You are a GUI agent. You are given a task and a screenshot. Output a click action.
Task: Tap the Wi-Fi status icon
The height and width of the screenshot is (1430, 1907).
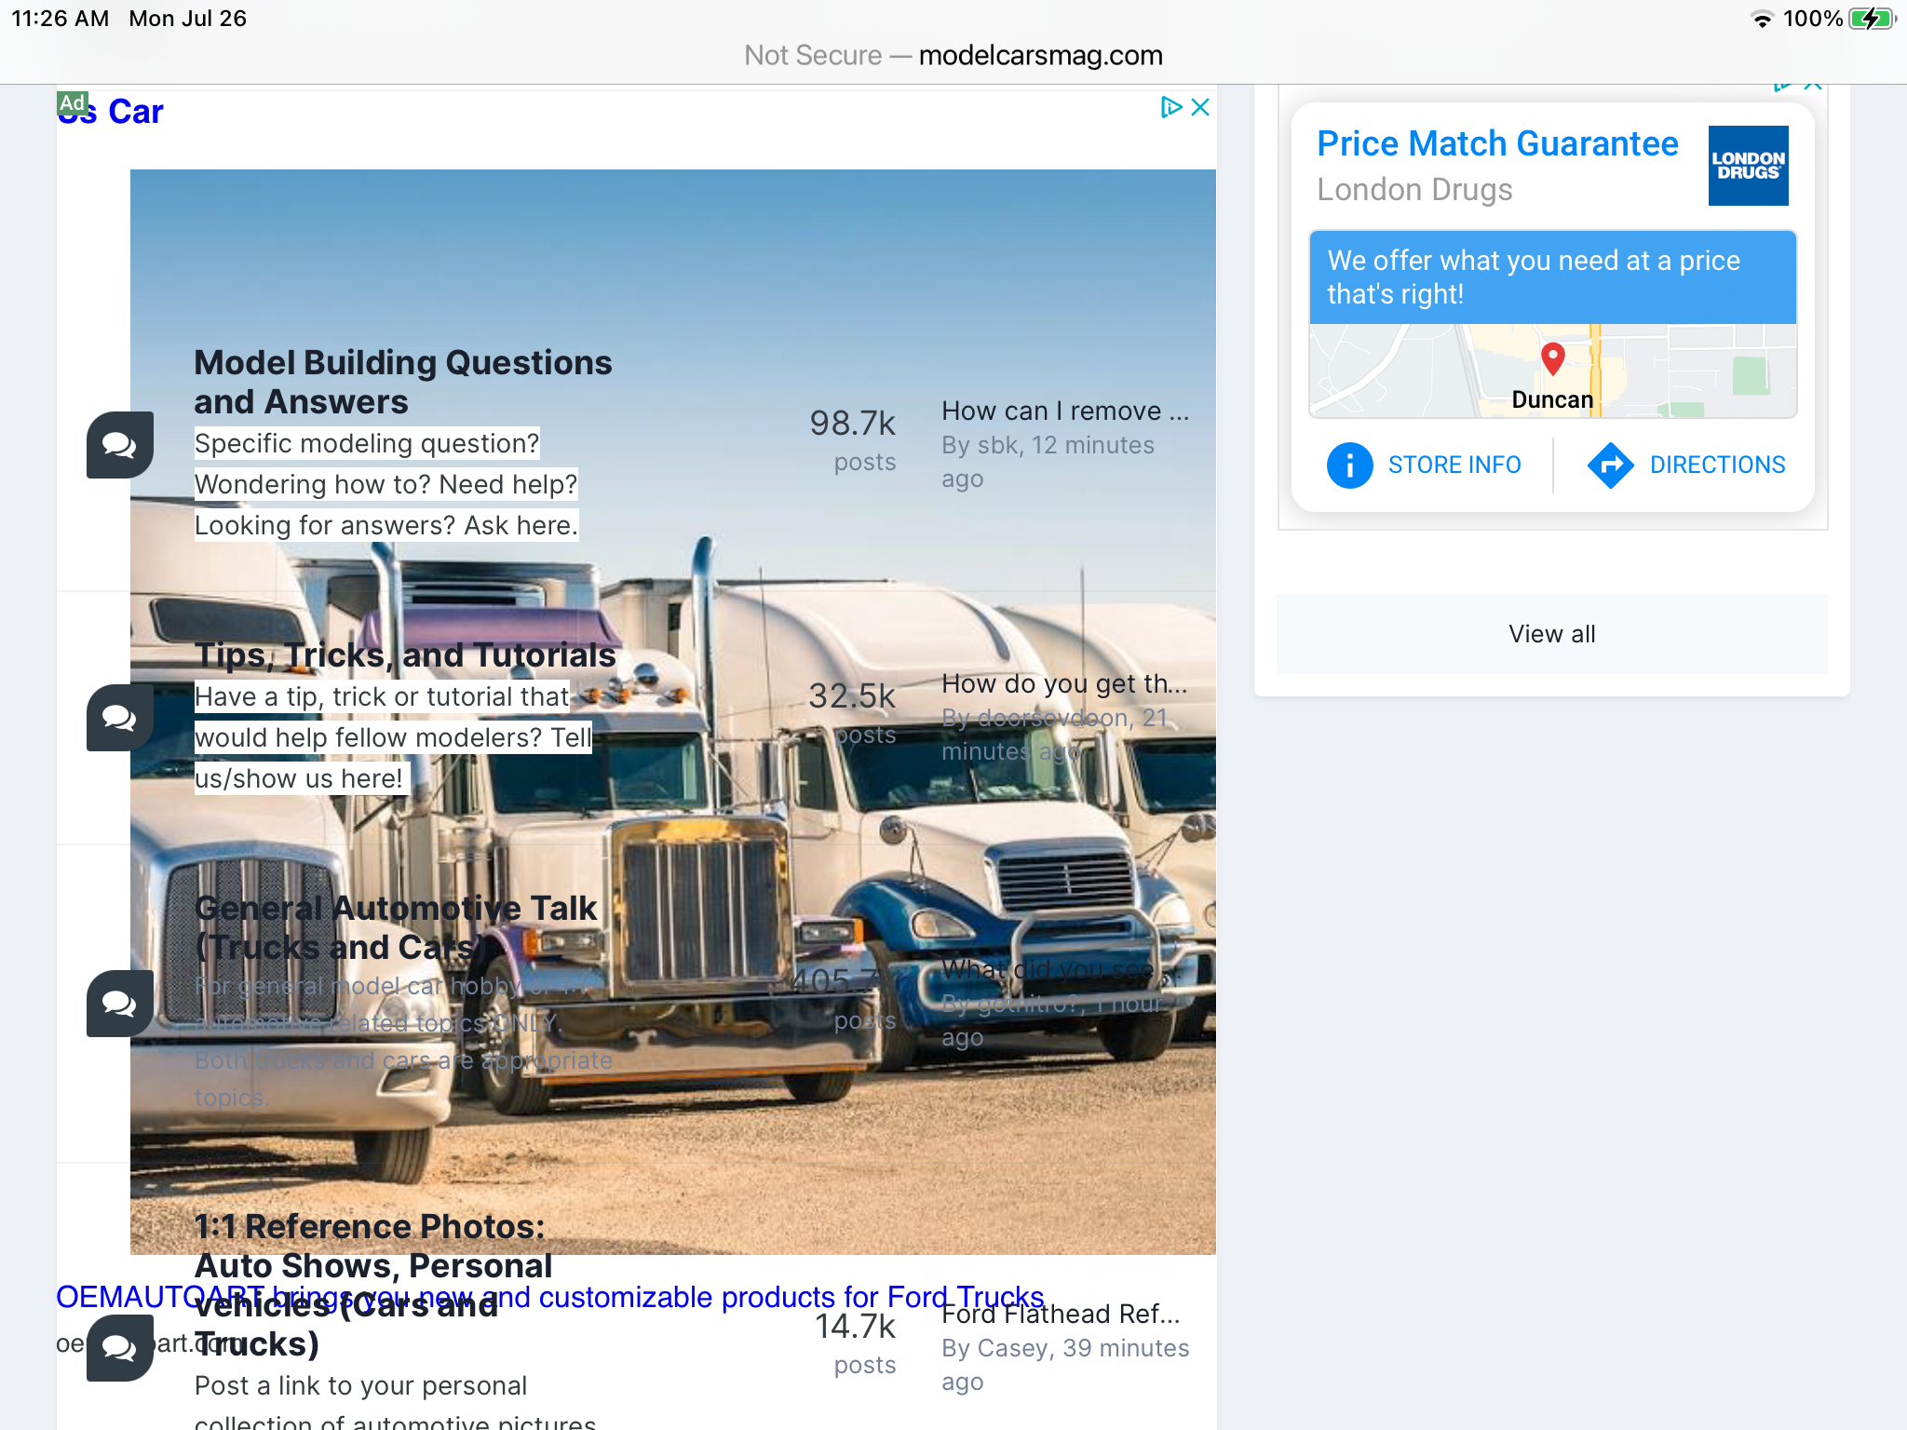click(1762, 19)
